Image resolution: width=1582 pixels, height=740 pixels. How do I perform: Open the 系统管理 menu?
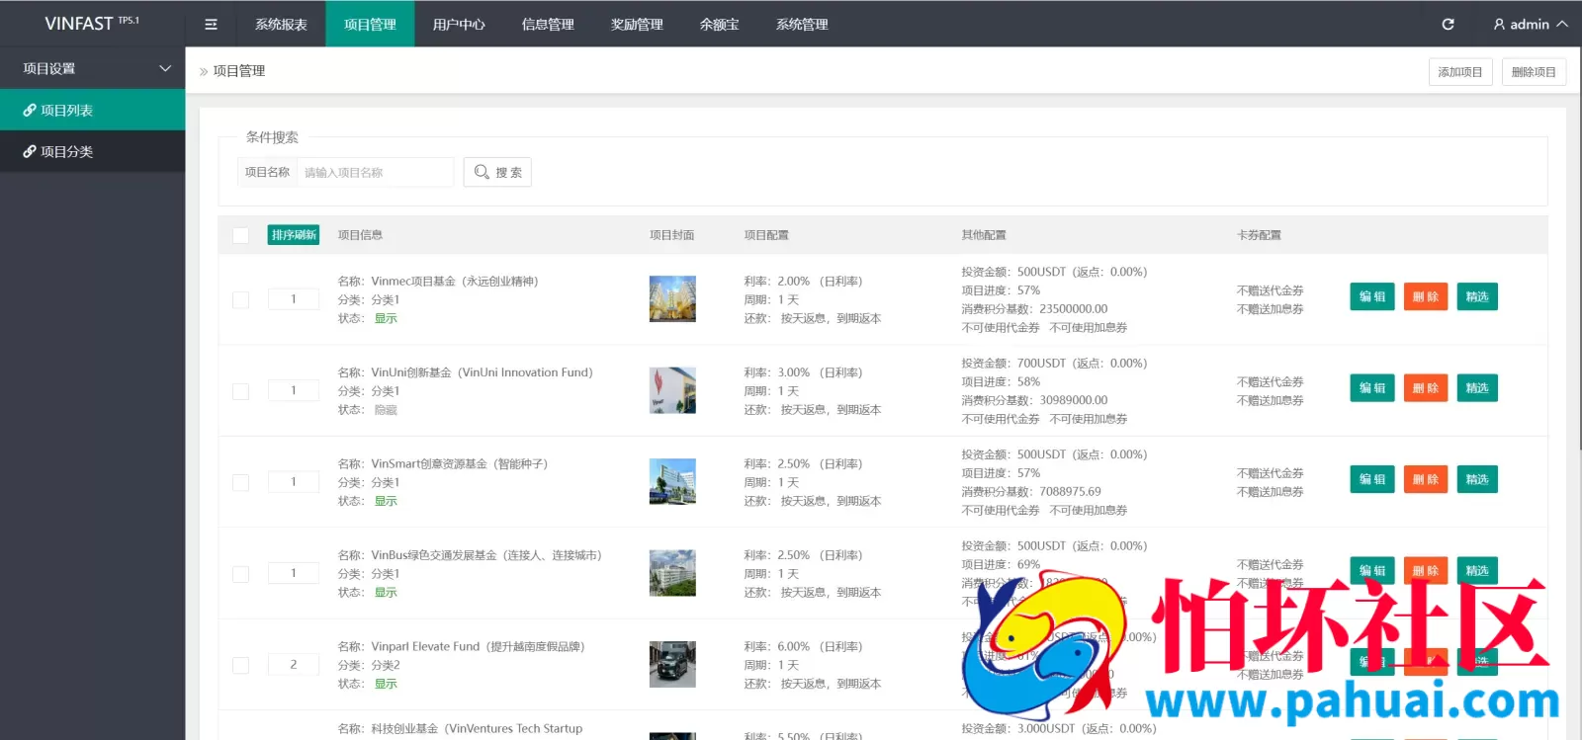pyautogui.click(x=802, y=24)
